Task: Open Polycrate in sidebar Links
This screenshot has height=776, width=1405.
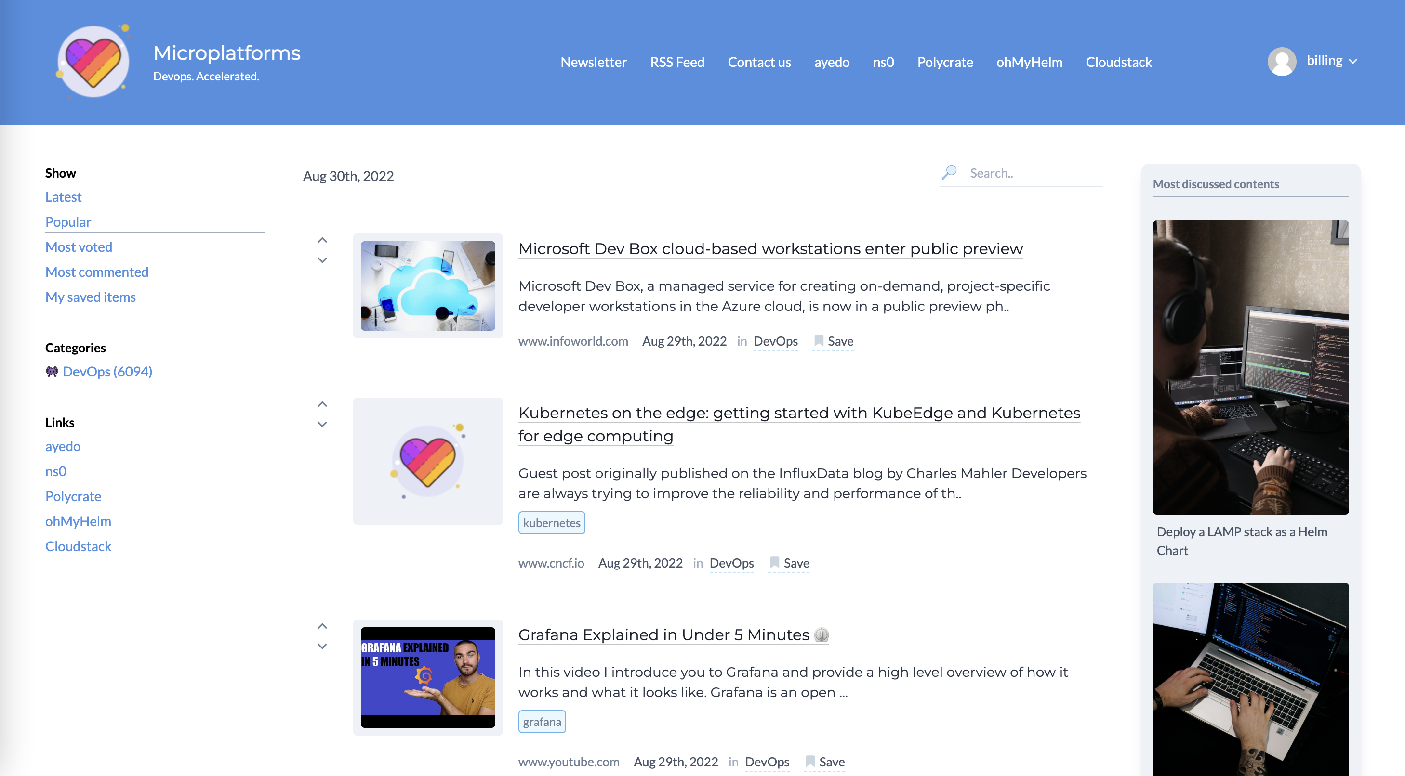Action: point(73,496)
